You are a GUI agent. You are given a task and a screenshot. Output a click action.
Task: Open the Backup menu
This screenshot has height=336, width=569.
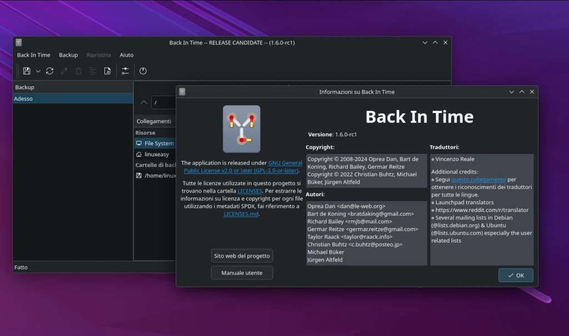(x=68, y=55)
